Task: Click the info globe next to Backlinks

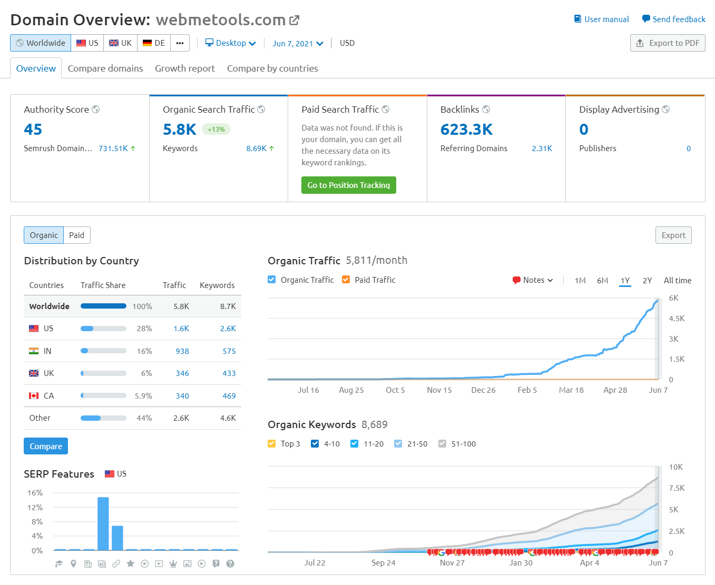Action: (486, 110)
